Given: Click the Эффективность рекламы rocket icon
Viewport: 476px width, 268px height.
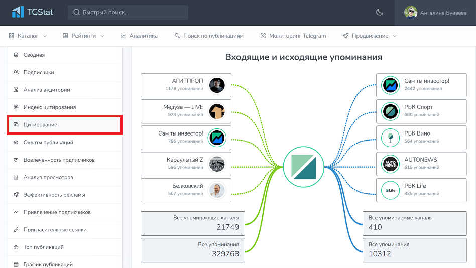Looking at the screenshot, I should (16, 195).
